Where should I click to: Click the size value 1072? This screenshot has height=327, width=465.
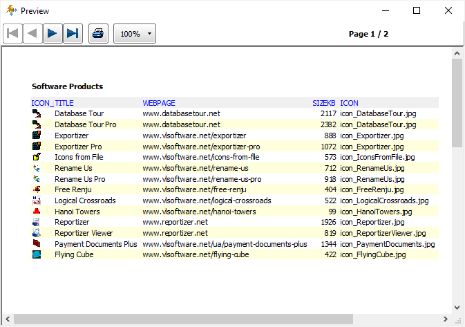point(328,147)
